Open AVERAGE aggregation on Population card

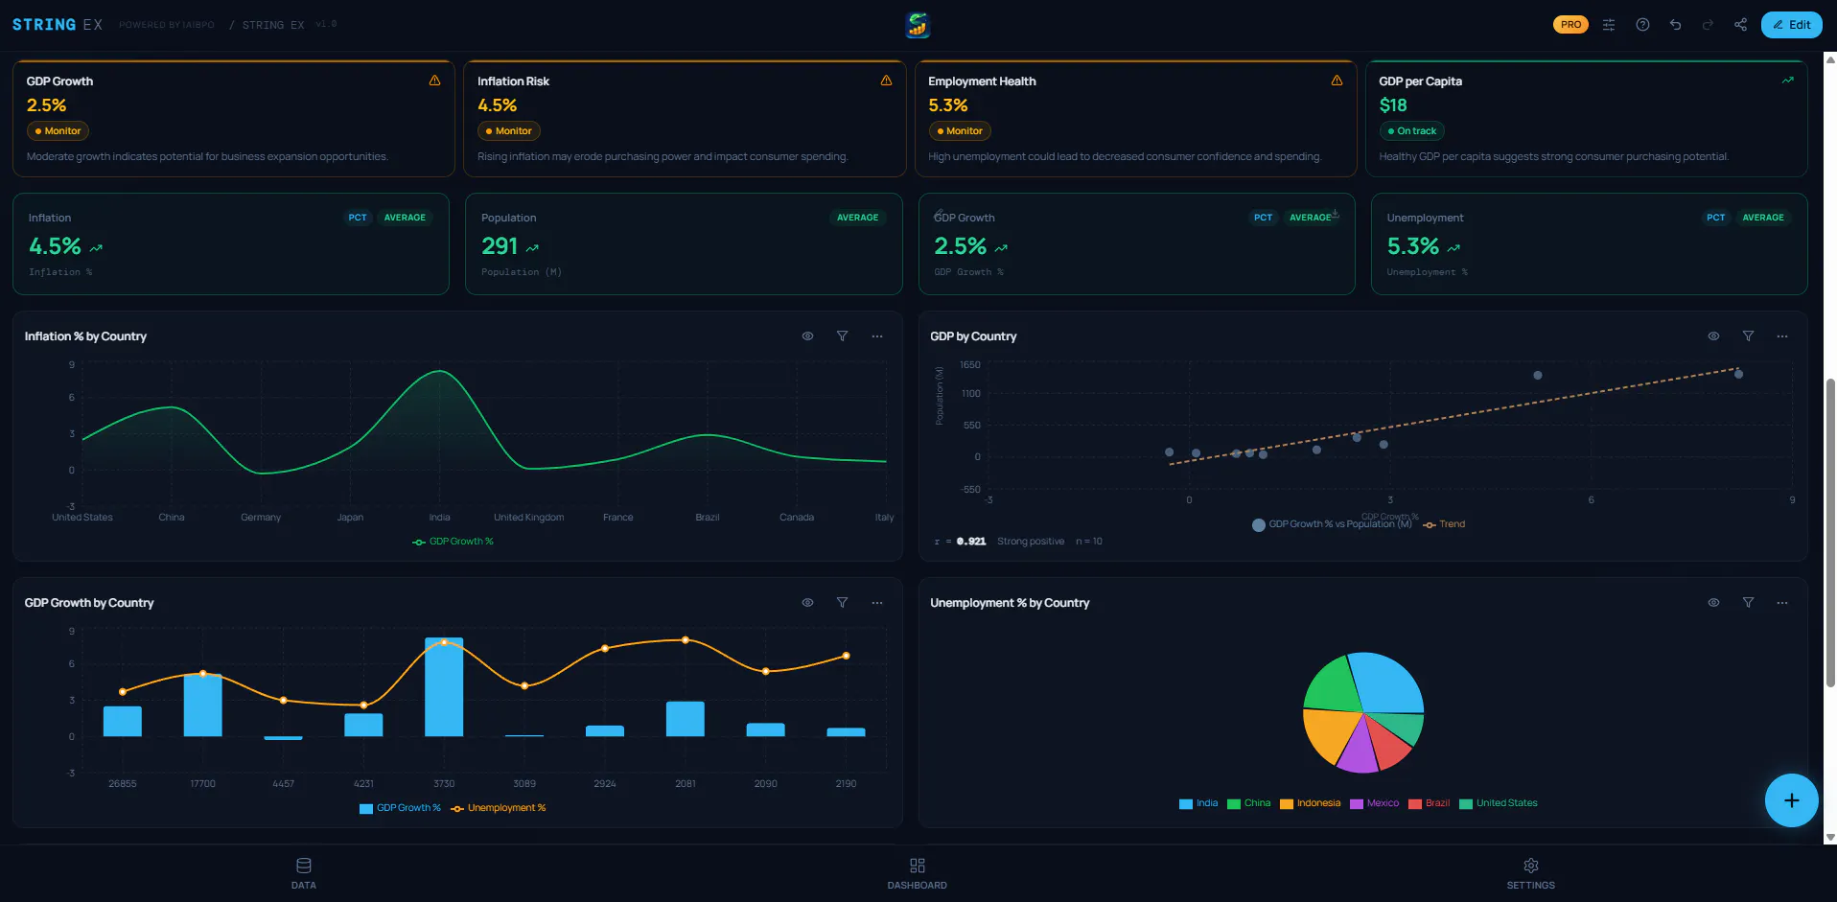click(x=857, y=218)
